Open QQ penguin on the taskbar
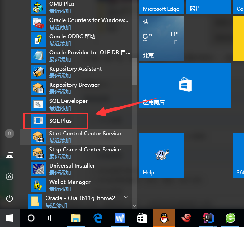The width and height of the screenshot is (244, 227). click(164, 218)
